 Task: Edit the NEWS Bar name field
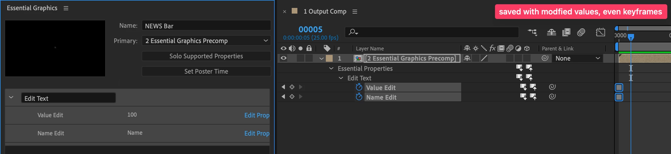coord(206,26)
